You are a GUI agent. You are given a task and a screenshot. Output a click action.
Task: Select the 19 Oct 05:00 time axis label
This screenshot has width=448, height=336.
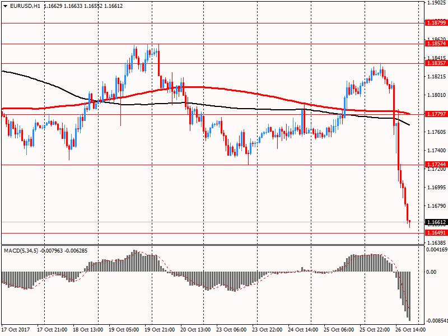coord(124,330)
